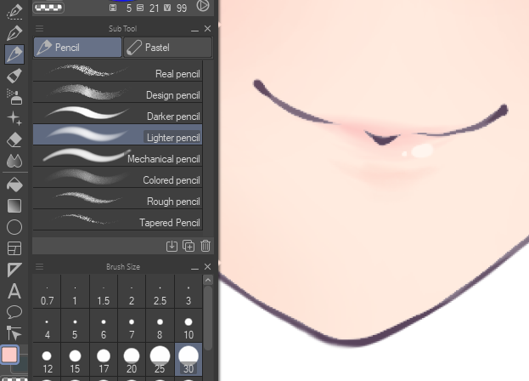Select the Balloon tool
The height and width of the screenshot is (381, 529).
coord(14,312)
